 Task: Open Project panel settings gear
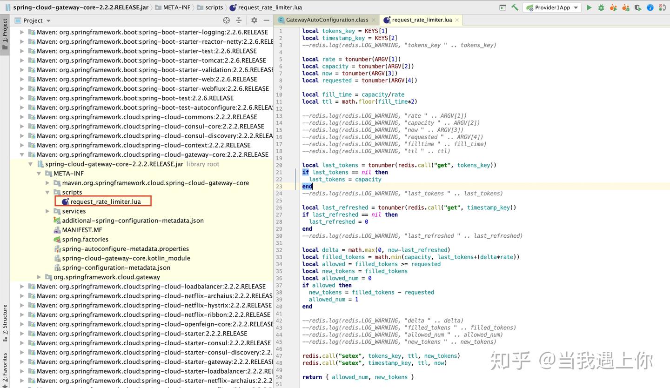pos(254,20)
